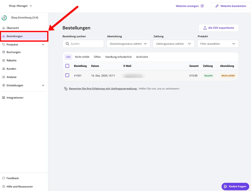Select the Archiviert tab
The height and width of the screenshot is (191, 251).
coord(142,57)
